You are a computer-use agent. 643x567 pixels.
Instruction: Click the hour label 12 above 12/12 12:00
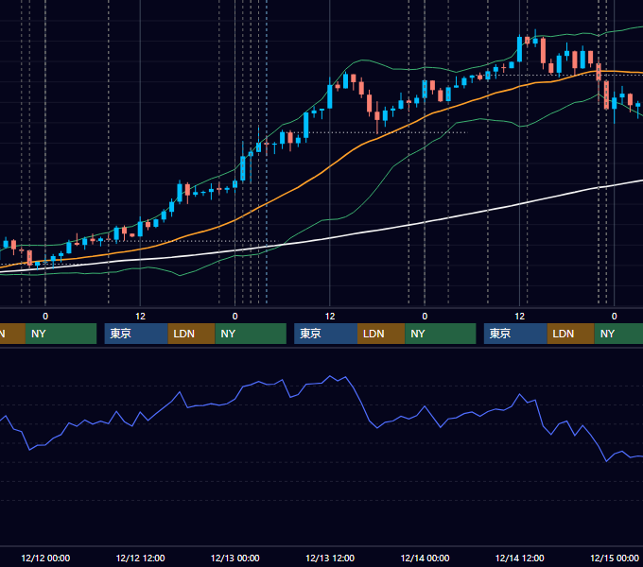[x=140, y=317]
